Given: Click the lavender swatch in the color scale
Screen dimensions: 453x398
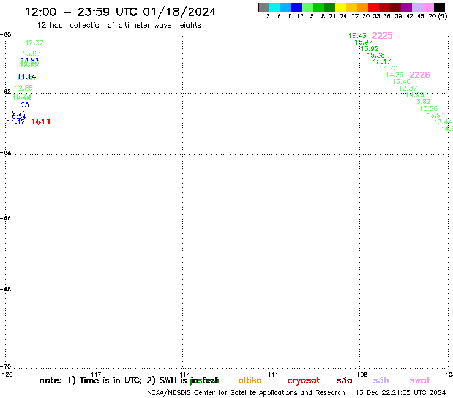Looking at the screenshot, I should click(x=417, y=7).
